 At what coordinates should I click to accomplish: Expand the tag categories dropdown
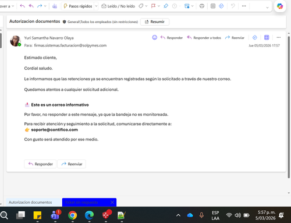146,6
